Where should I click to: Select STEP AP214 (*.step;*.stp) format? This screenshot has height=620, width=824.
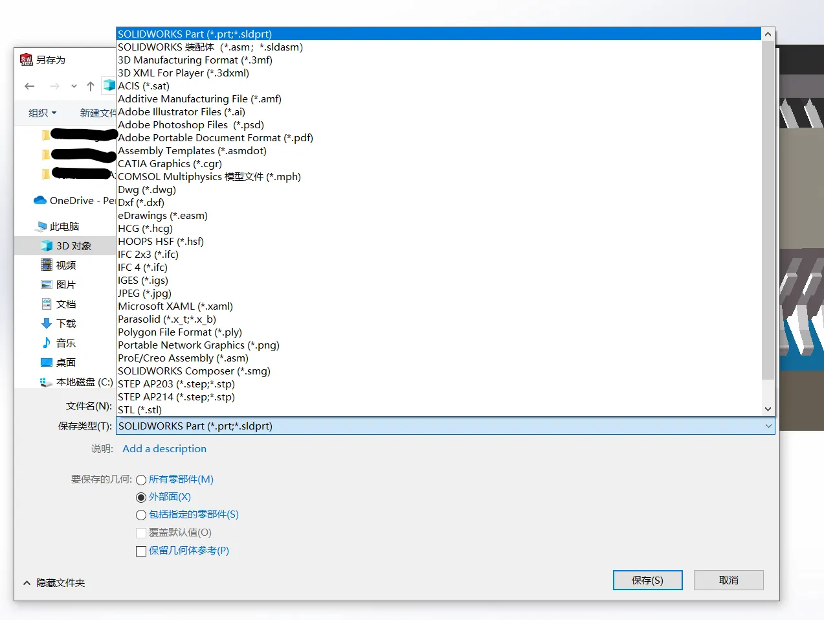438,396
